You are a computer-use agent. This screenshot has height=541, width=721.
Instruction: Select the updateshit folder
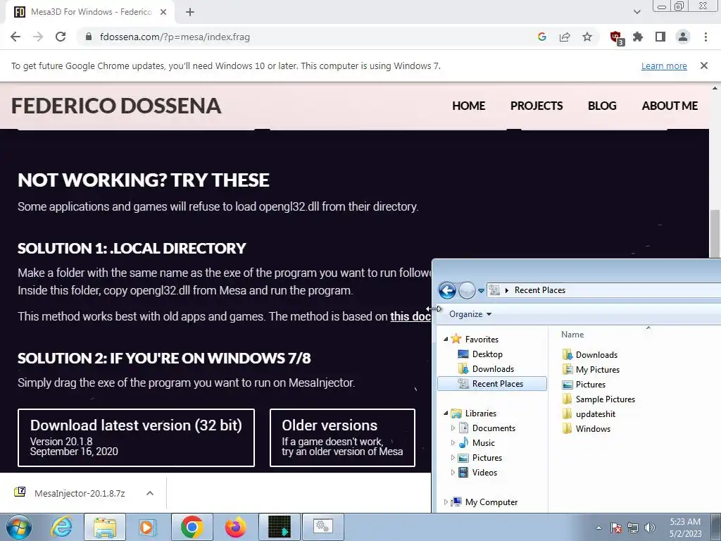coord(589,414)
